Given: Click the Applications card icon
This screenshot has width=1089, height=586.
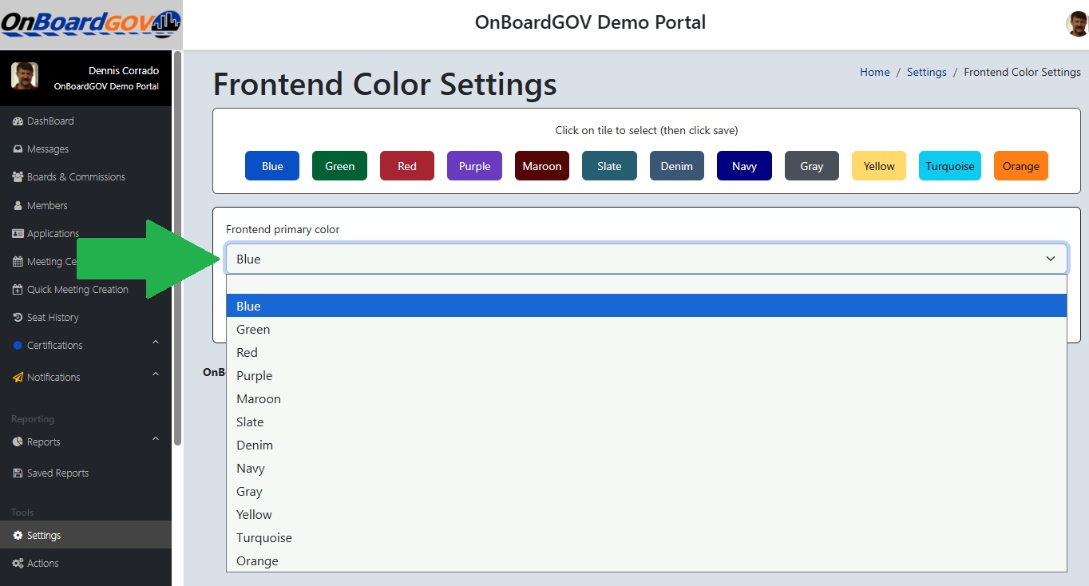Looking at the screenshot, I should click(18, 233).
